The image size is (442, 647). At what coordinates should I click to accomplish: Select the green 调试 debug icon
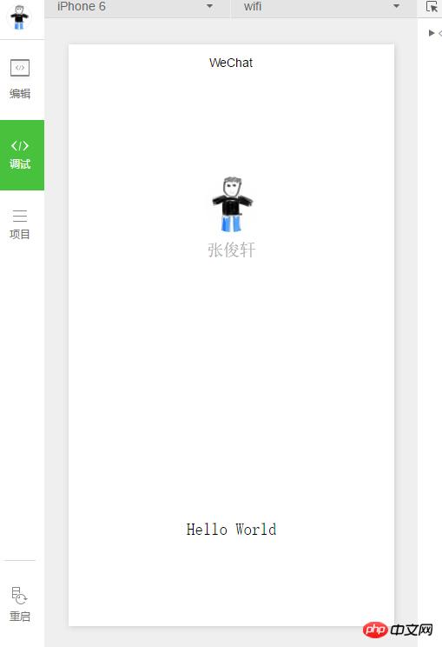pos(20,145)
